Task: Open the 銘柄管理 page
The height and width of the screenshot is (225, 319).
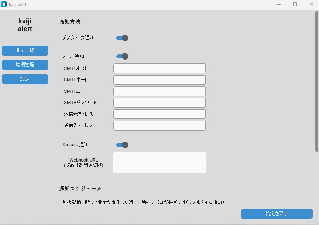Action: click(25, 65)
